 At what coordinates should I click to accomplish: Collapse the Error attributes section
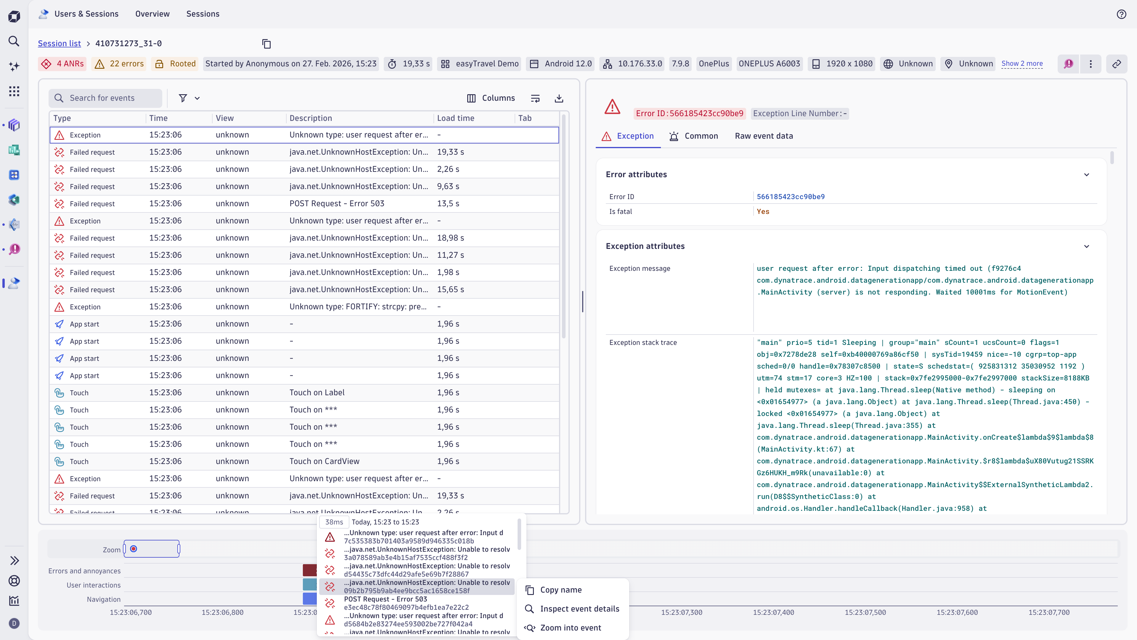pos(1087,175)
